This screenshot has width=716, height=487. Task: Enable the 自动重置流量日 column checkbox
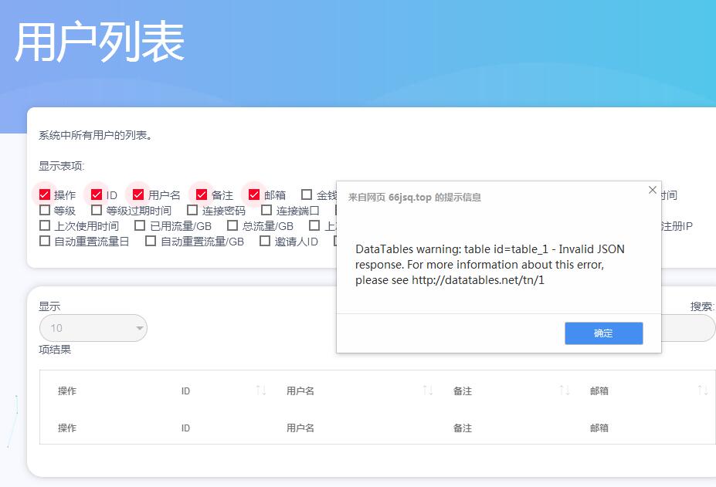coord(44,241)
